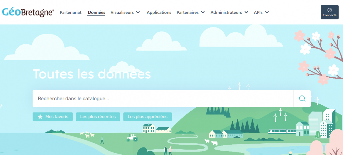Focus the catalogue search field
The width and height of the screenshot is (343, 155).
pyautogui.click(x=163, y=98)
